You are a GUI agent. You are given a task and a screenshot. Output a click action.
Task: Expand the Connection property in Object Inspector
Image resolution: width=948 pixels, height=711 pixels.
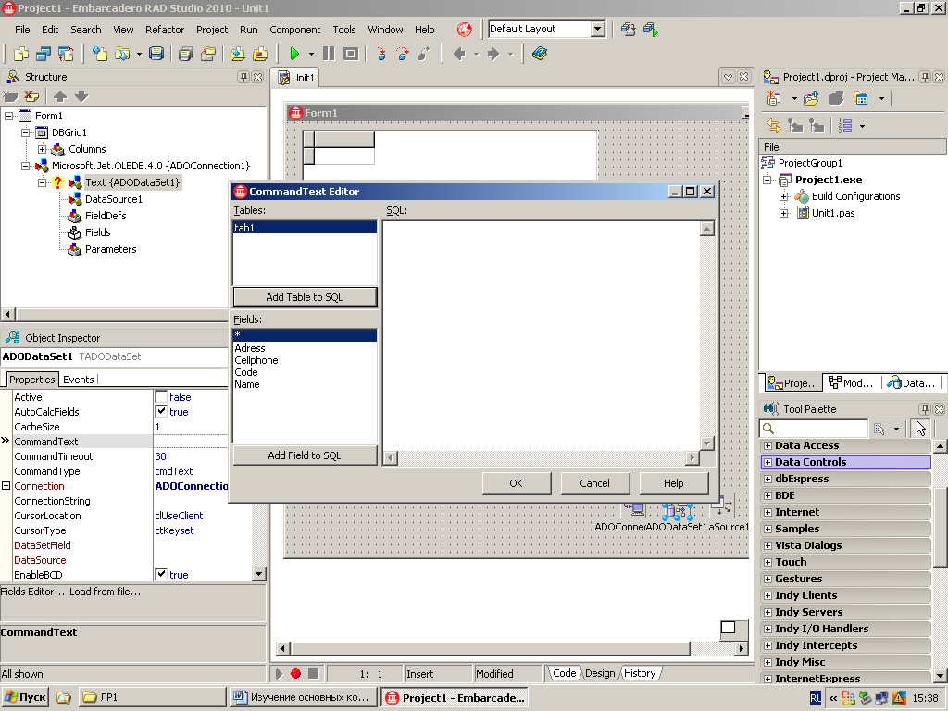click(x=6, y=485)
